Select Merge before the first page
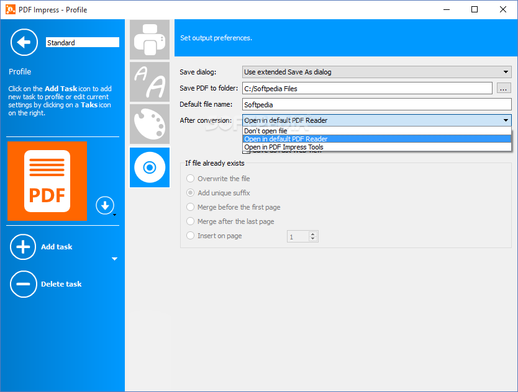This screenshot has width=518, height=392. 190,207
